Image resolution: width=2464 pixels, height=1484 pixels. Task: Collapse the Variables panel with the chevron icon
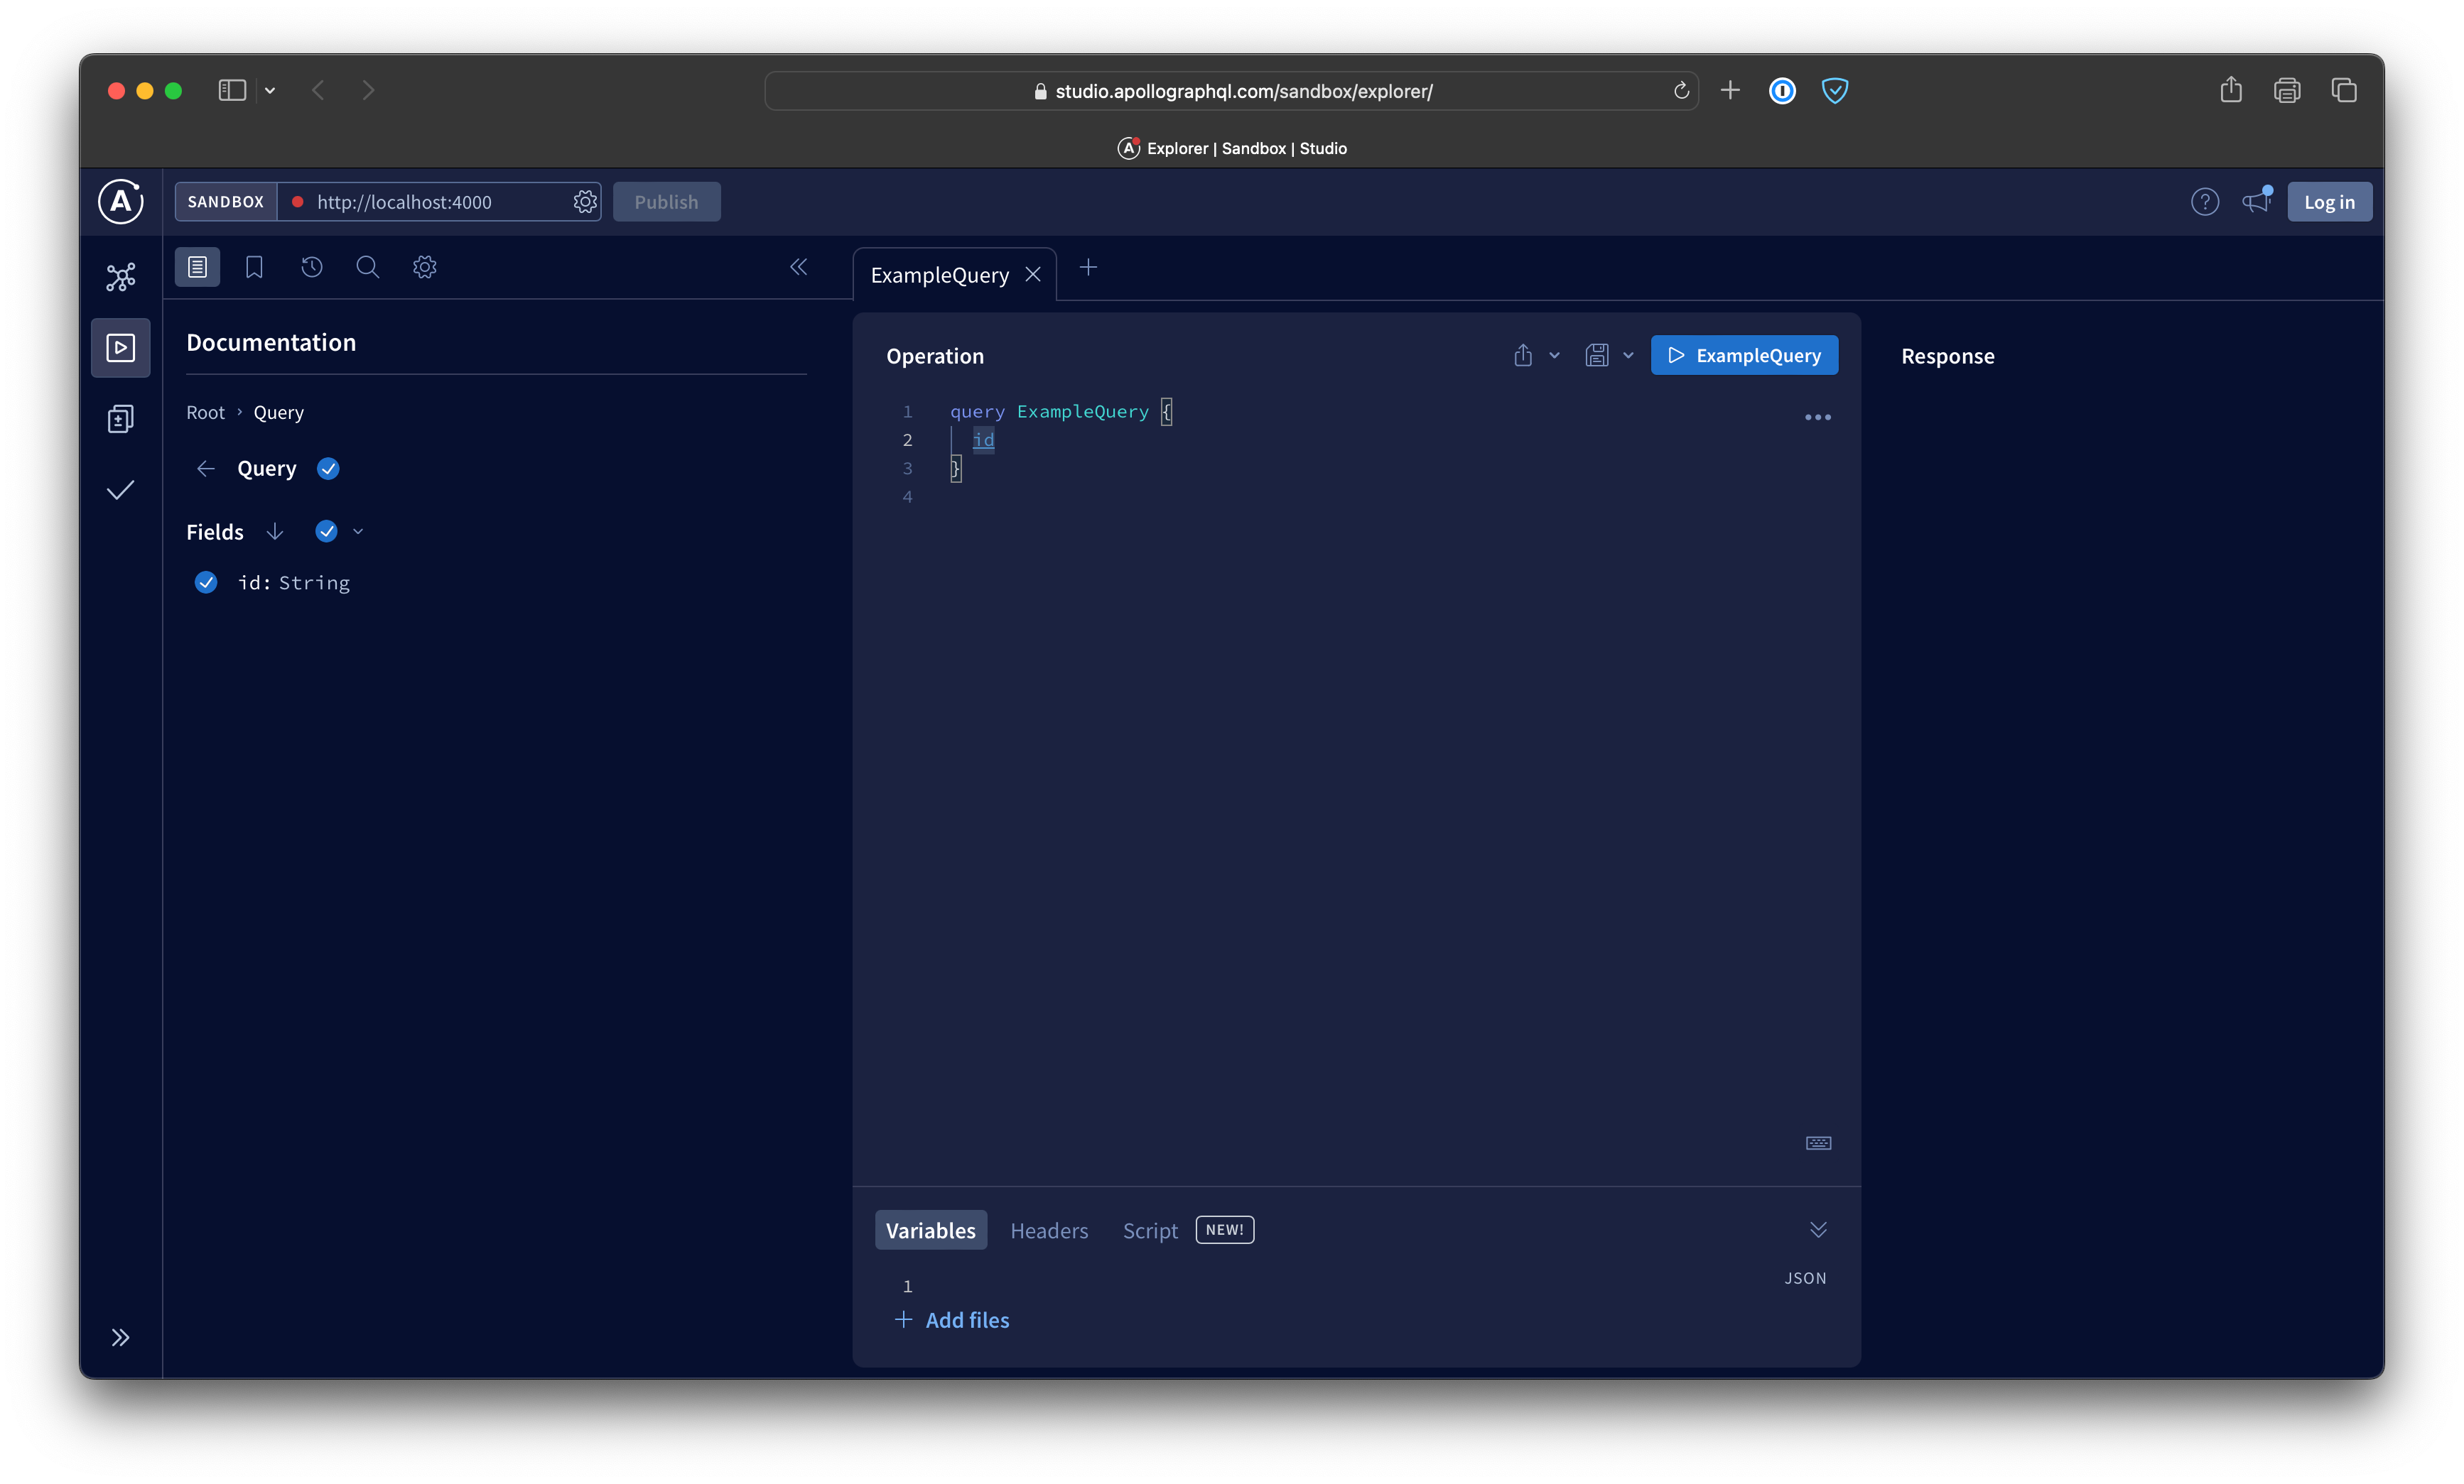click(1819, 1231)
